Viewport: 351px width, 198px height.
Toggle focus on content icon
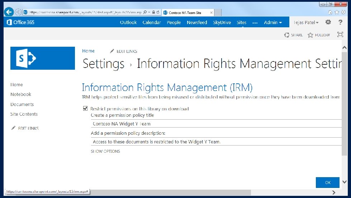point(340,34)
